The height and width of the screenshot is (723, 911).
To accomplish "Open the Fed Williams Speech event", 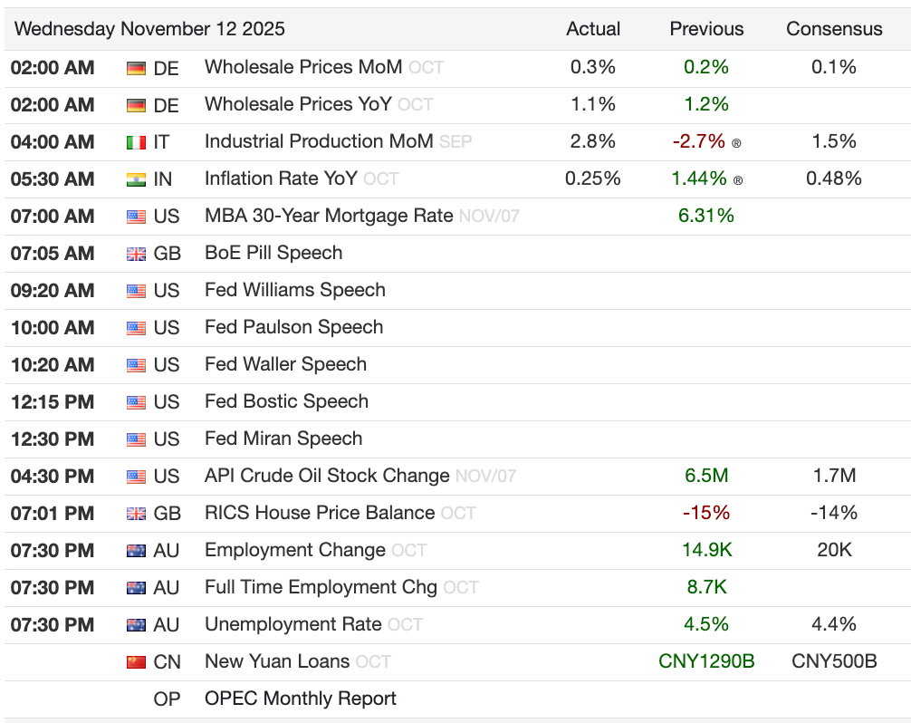I will [x=295, y=291].
